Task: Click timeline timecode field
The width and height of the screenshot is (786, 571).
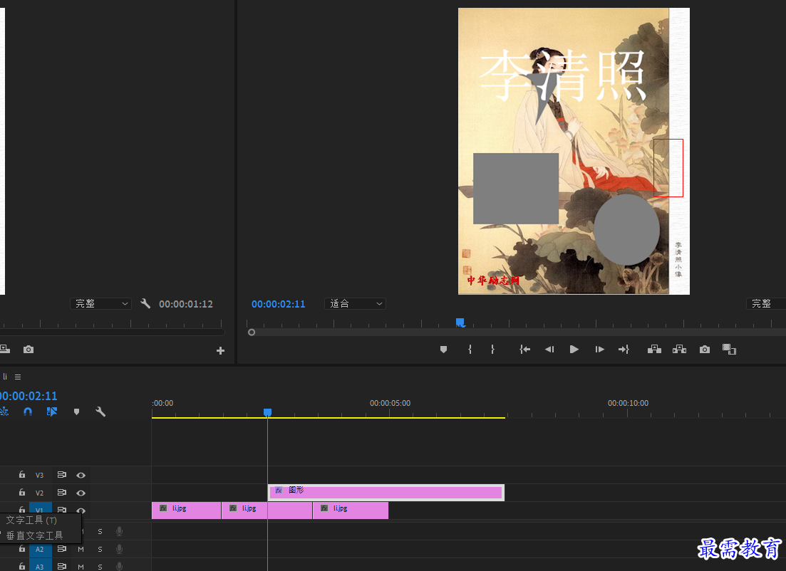Action: pyautogui.click(x=29, y=396)
